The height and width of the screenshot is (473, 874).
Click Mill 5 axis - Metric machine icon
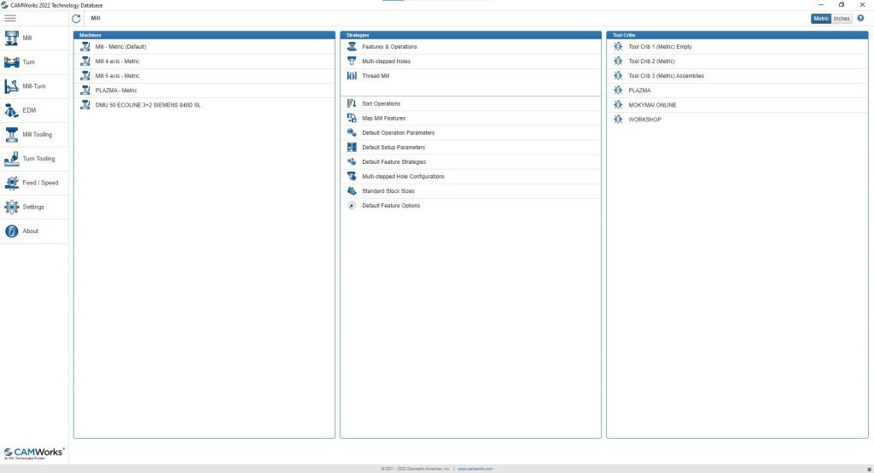(85, 76)
